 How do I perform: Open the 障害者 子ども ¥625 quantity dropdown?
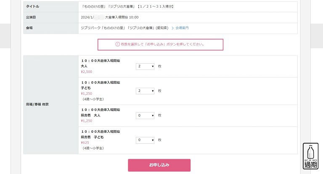point(145,140)
